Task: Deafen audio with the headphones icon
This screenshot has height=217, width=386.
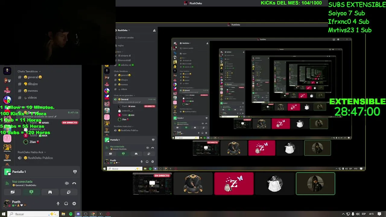Action: [x=66, y=204]
